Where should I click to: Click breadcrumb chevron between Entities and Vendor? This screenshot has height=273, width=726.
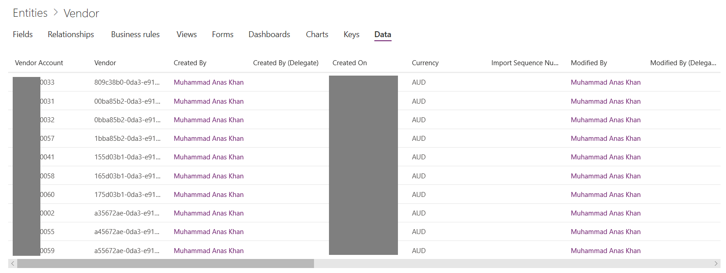(56, 13)
